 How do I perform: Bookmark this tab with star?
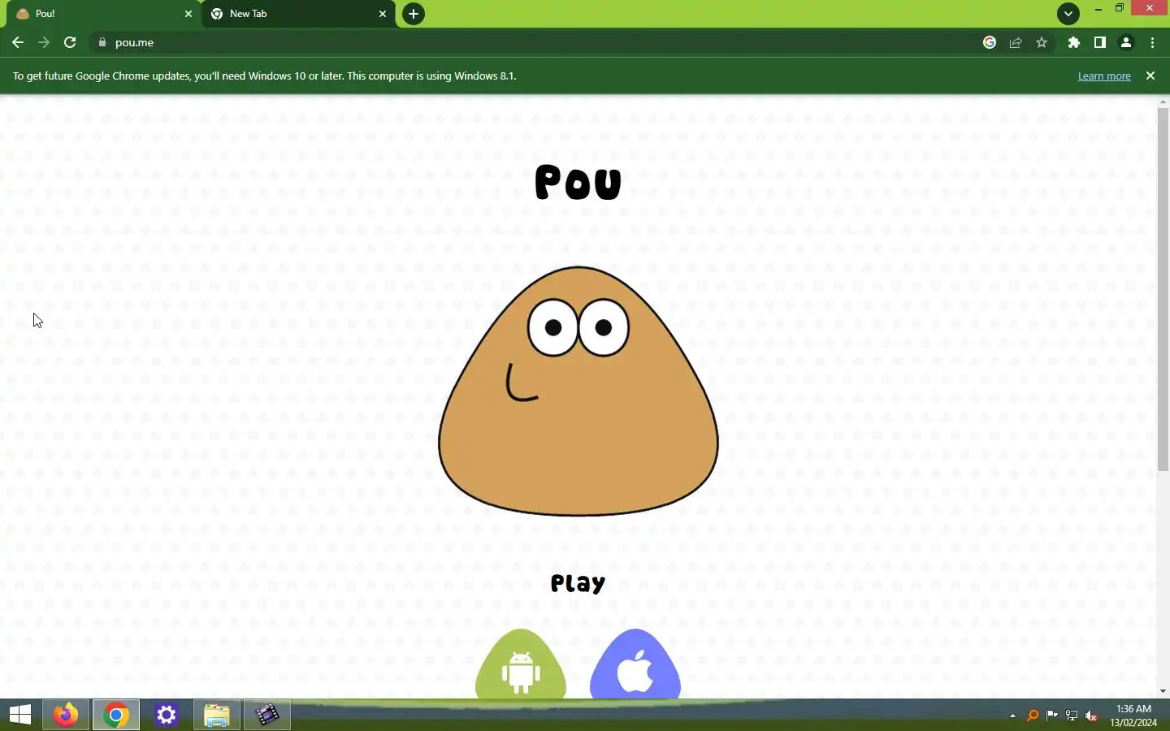click(1042, 42)
